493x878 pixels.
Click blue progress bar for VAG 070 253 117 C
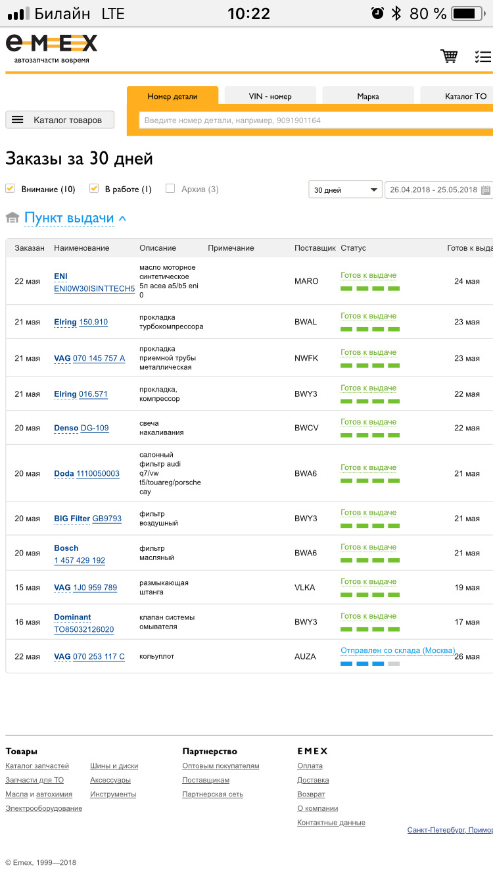tap(370, 663)
